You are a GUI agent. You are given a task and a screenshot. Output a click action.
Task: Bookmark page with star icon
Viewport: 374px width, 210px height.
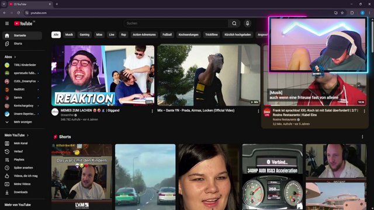[x=342, y=13]
